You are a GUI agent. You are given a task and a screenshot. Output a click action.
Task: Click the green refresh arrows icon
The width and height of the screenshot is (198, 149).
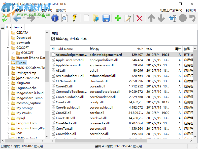click(5, 18)
